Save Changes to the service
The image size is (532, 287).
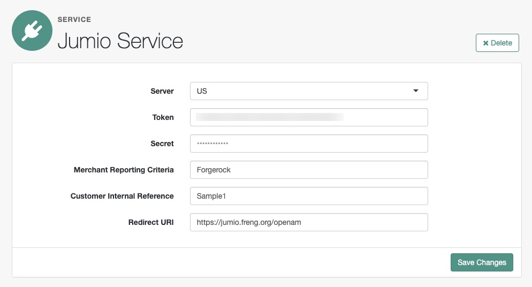pyautogui.click(x=482, y=262)
